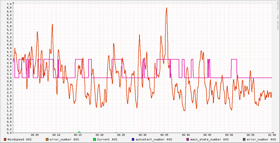Click the red Windspeed legend swatch

[5, 139]
